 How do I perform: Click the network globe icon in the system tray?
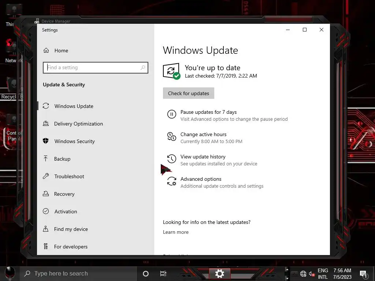tap(303, 274)
